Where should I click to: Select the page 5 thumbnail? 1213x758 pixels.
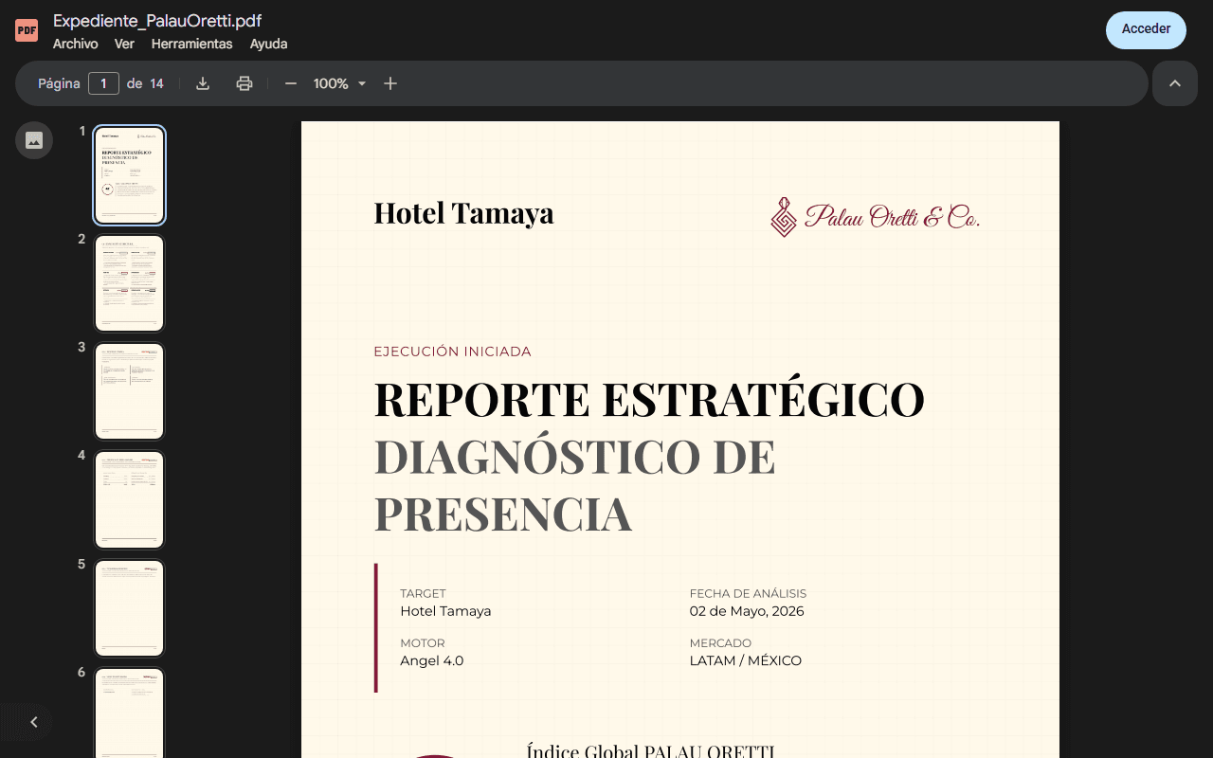click(x=130, y=608)
